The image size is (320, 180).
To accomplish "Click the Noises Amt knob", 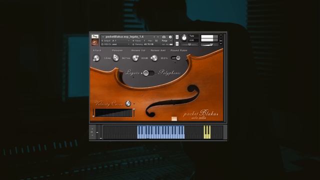I will [154, 58].
